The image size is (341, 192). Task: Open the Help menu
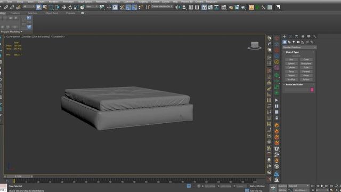point(175,2)
